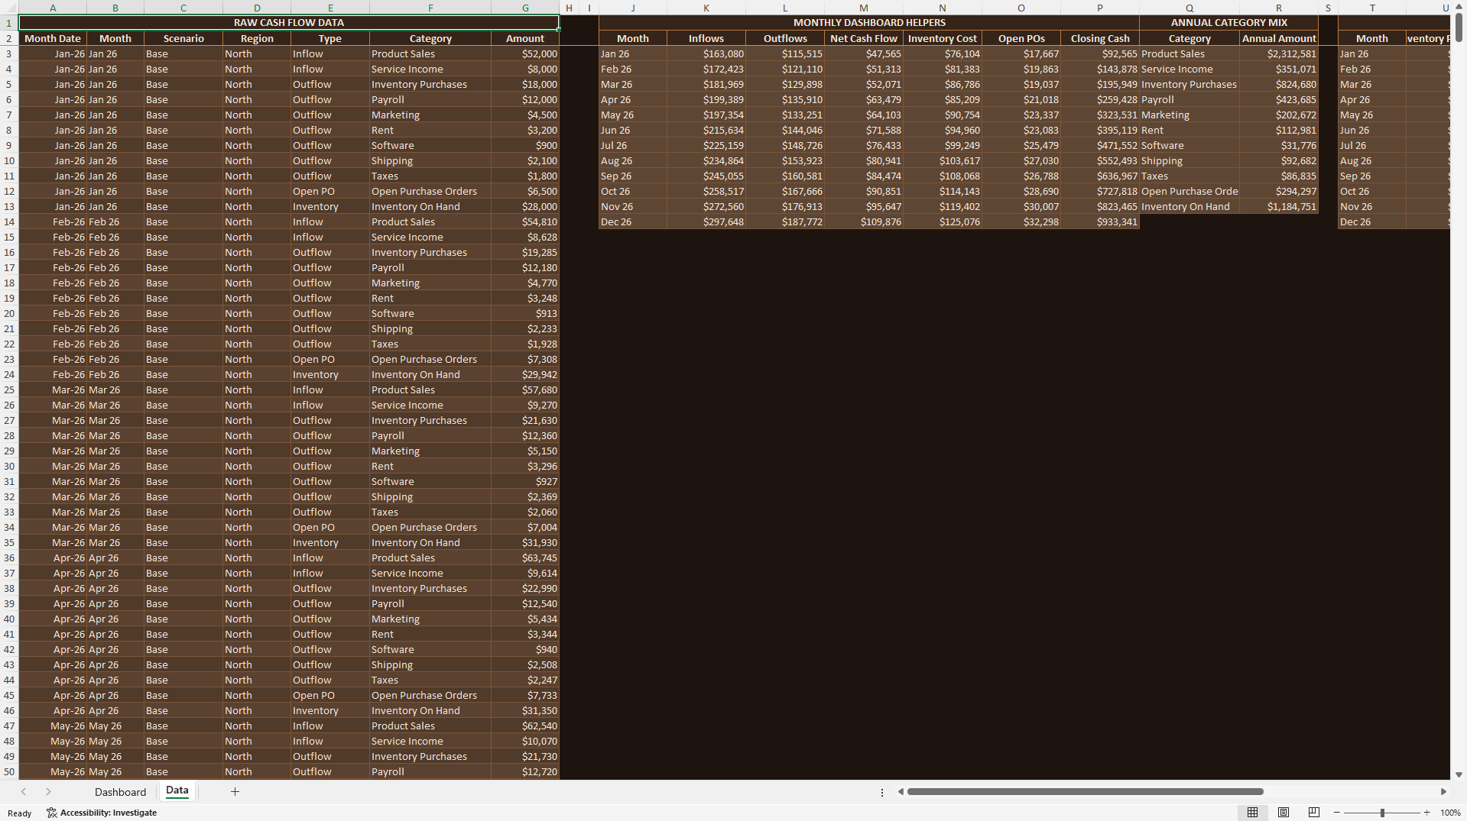
Task: Select cell with $52,000 amount
Action: coord(525,53)
